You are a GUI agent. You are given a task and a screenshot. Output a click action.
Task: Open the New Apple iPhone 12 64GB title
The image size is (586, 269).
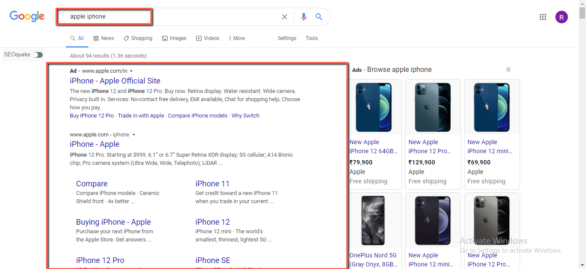click(374, 147)
